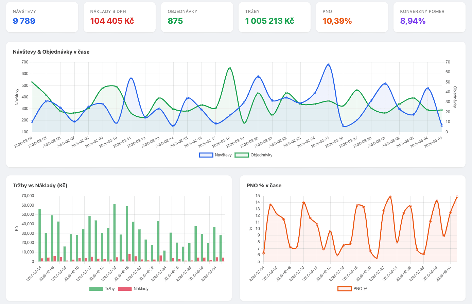Click the PNO % peak around 2026-02-22

pos(390,197)
